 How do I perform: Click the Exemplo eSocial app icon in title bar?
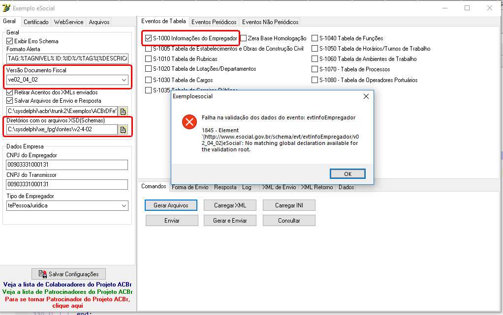pos(6,8)
